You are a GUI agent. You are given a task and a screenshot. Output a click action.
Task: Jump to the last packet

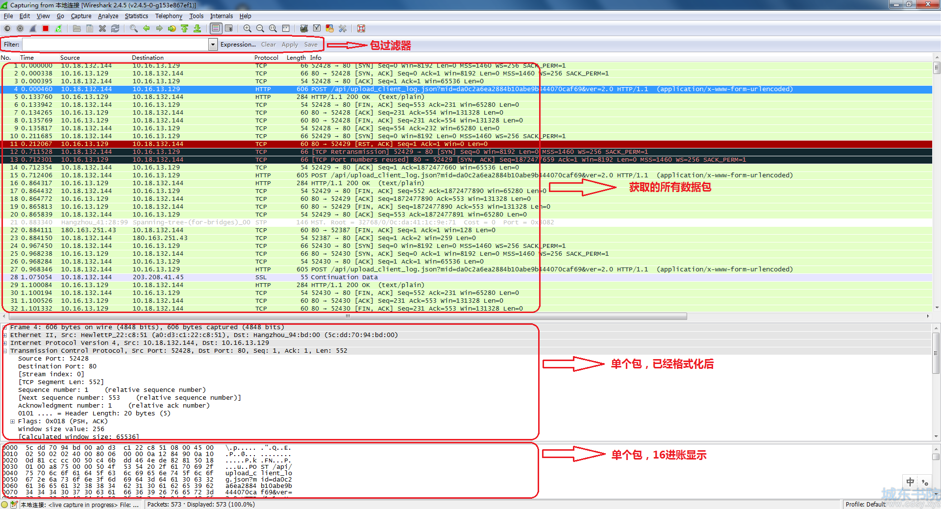pyautogui.click(x=197, y=28)
